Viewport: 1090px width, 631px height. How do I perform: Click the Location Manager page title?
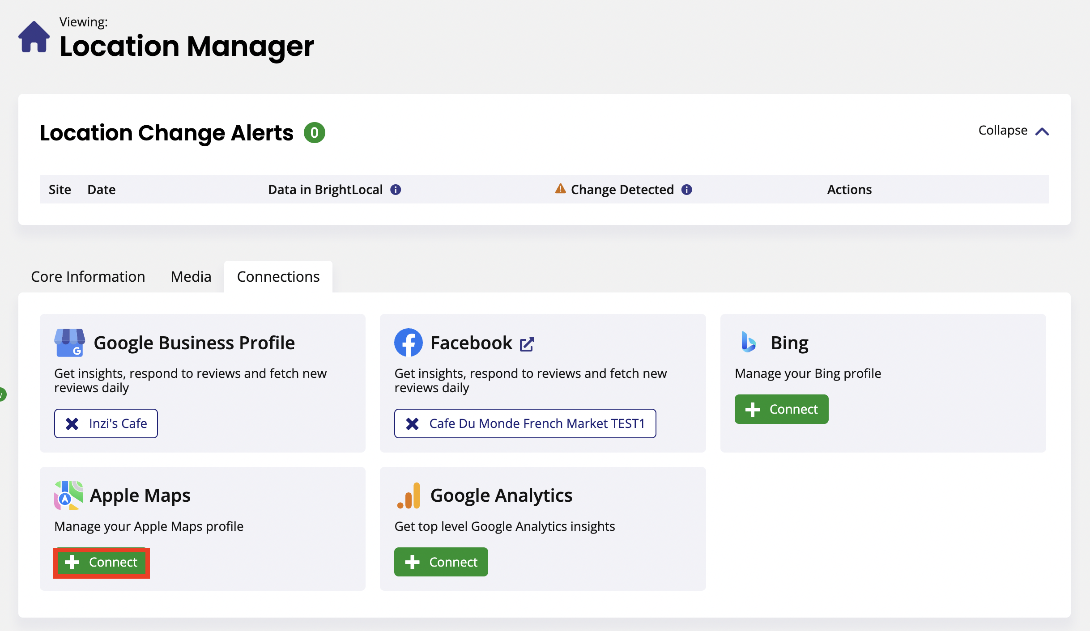click(x=187, y=46)
